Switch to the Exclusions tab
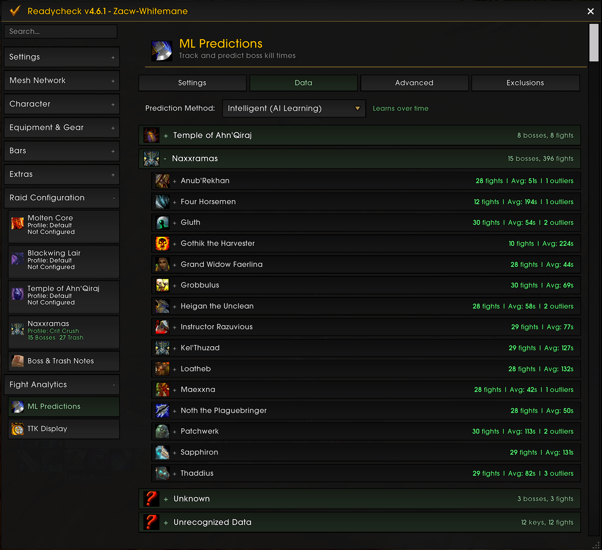Screen dimensions: 602x550 (525, 83)
